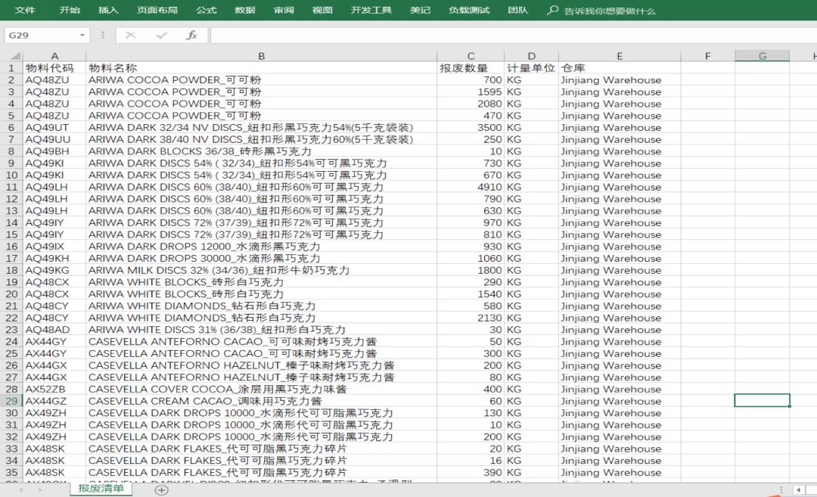Click previous sheet navigation arrow
This screenshot has width=817, height=497.
point(20,490)
